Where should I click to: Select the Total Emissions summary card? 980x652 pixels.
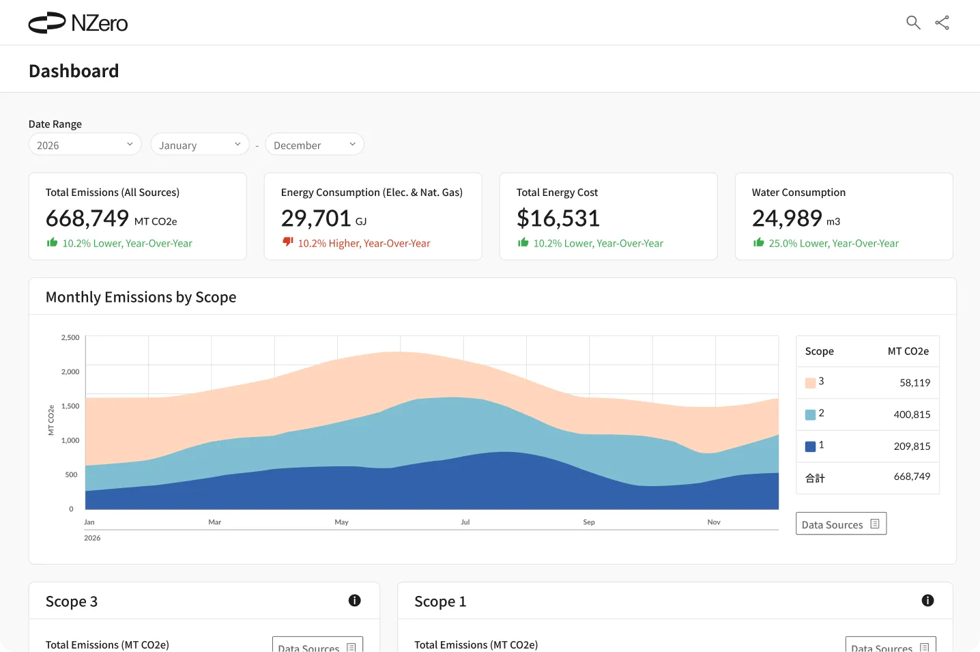tap(137, 216)
